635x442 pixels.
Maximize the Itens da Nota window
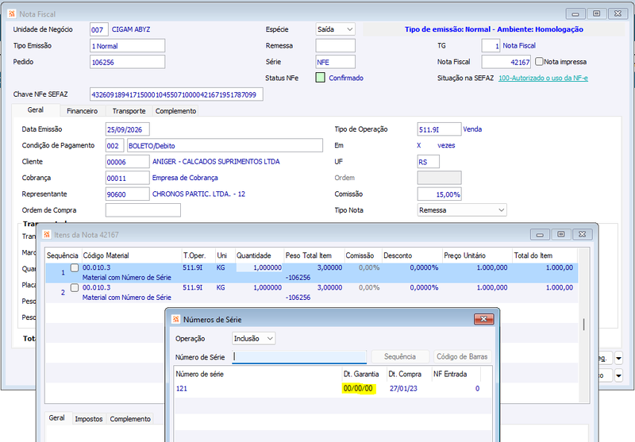(x=561, y=234)
